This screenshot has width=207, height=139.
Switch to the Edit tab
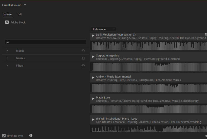click(20, 14)
